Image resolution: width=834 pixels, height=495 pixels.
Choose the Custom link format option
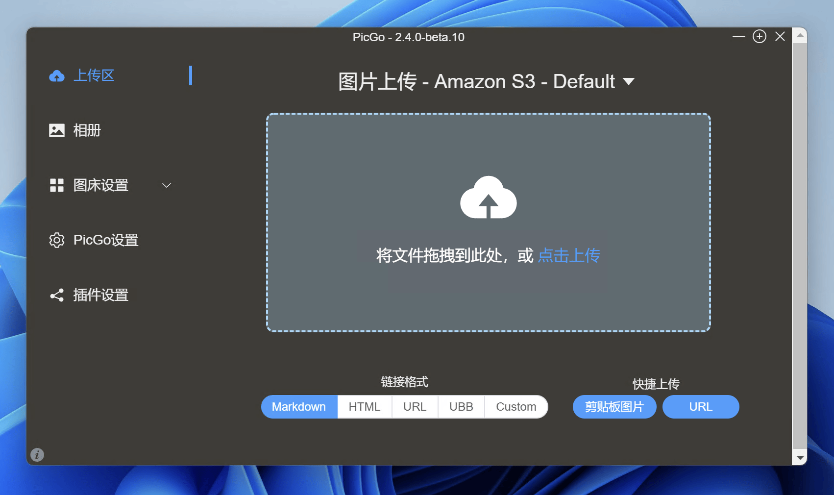pos(515,407)
